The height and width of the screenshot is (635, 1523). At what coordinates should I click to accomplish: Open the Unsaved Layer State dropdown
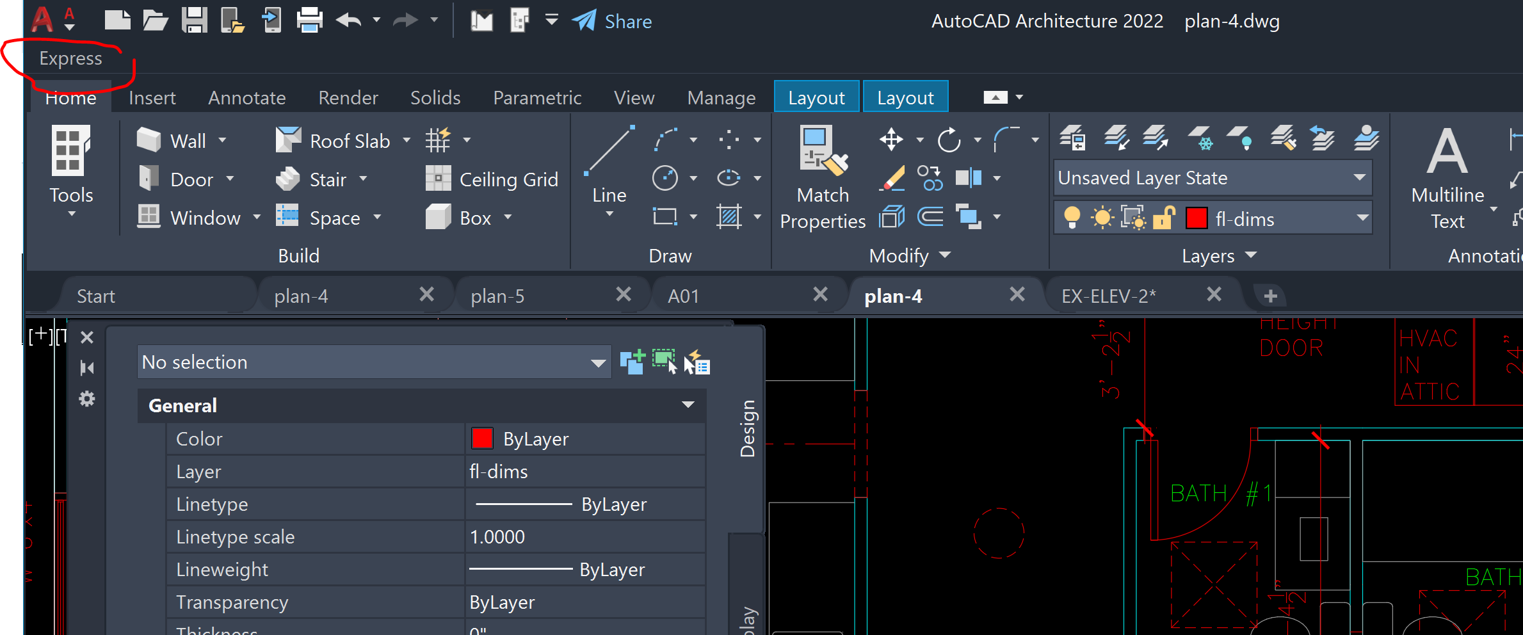coord(1360,178)
